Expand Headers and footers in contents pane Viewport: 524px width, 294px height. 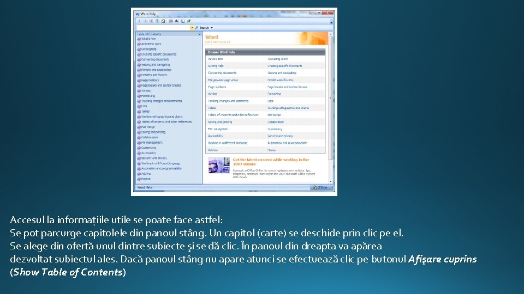(152, 75)
